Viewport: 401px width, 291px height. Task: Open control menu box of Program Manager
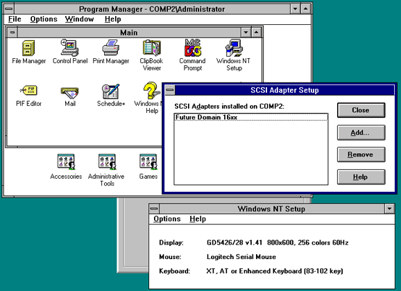pos(9,9)
